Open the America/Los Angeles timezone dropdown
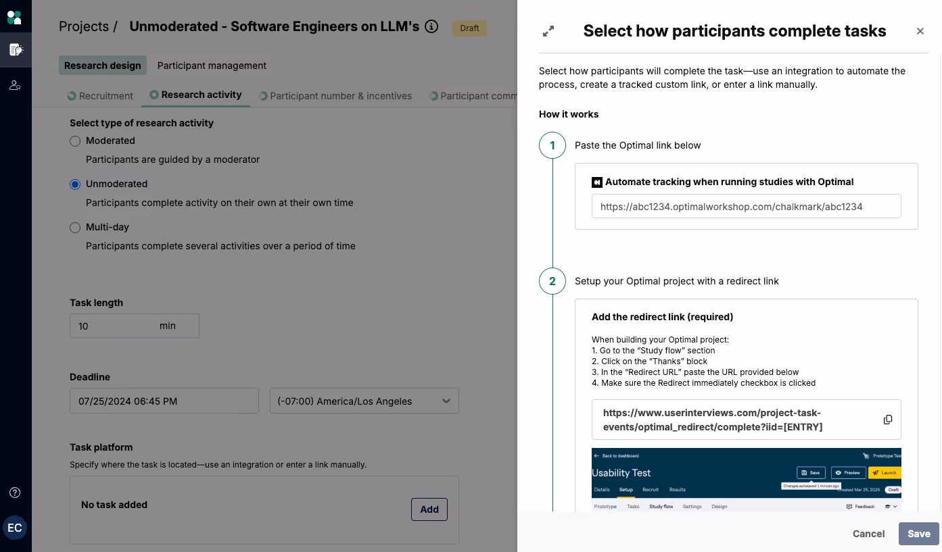 pos(364,401)
